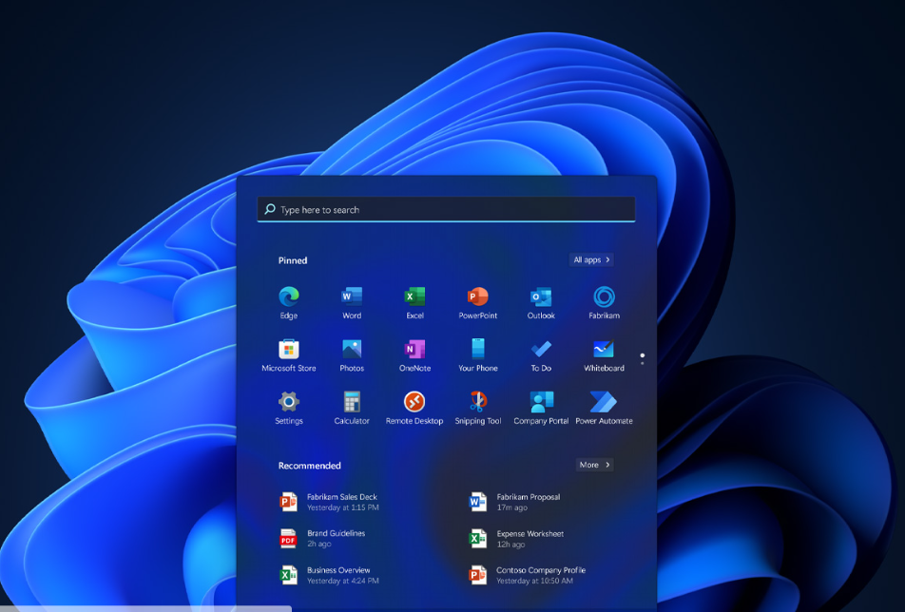905x612 pixels.
Task: Expand More recommended files
Action: 594,465
